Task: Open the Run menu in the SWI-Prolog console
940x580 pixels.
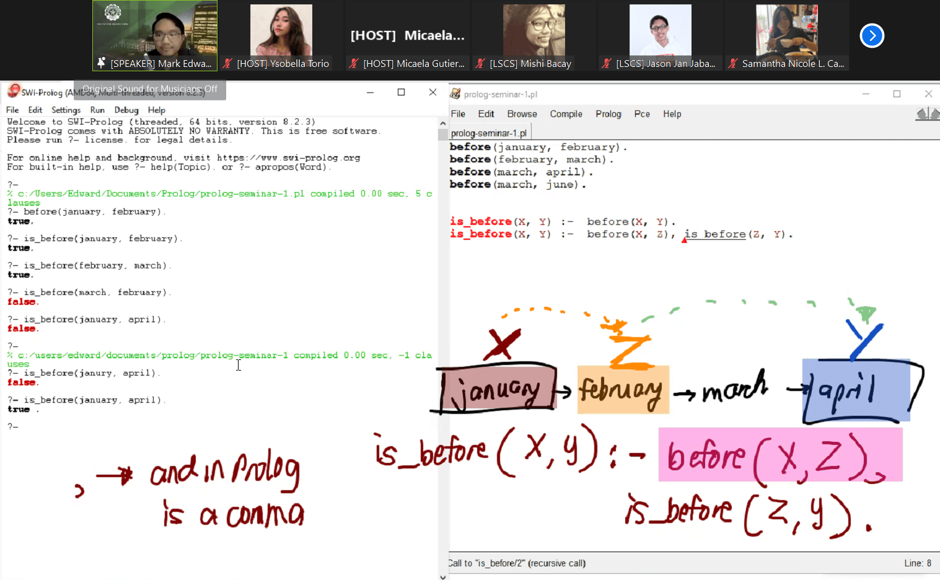Action: coord(97,110)
